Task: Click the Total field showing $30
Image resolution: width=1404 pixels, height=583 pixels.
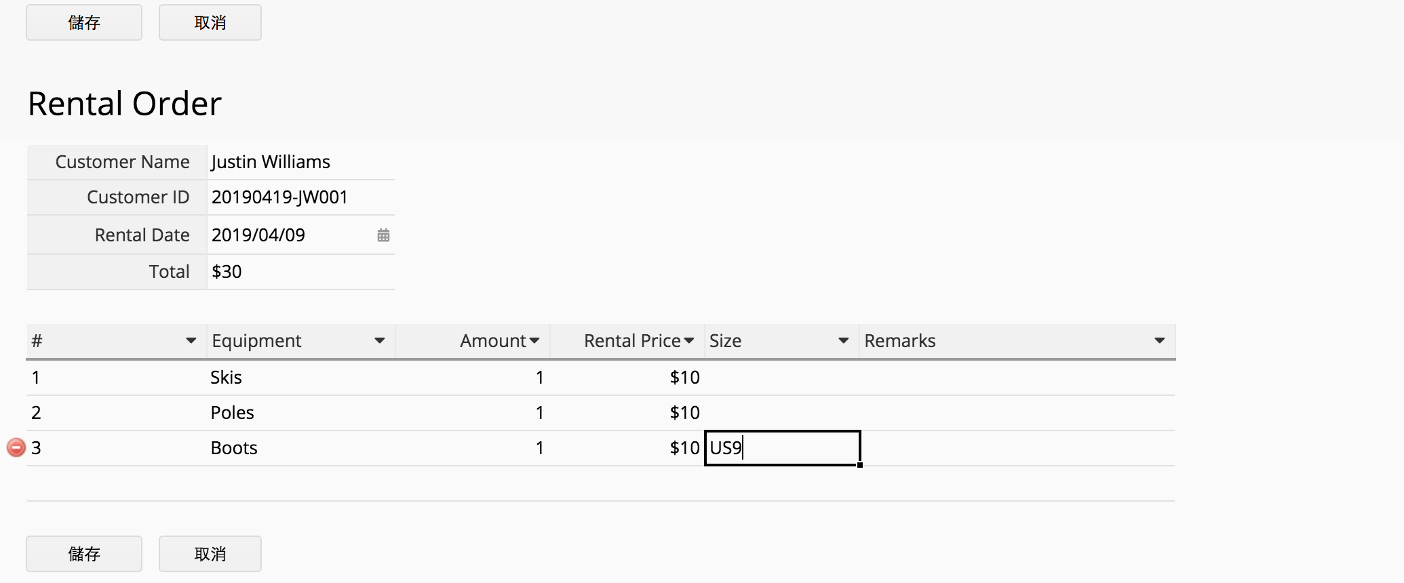Action: tap(300, 272)
